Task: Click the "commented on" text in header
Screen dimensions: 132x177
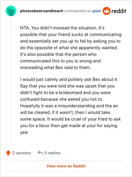Action: [x=78, y=11]
